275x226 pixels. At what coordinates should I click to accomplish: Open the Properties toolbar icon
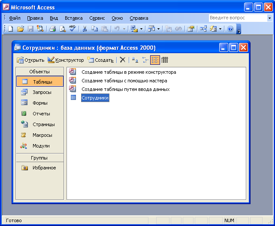coord(191,29)
